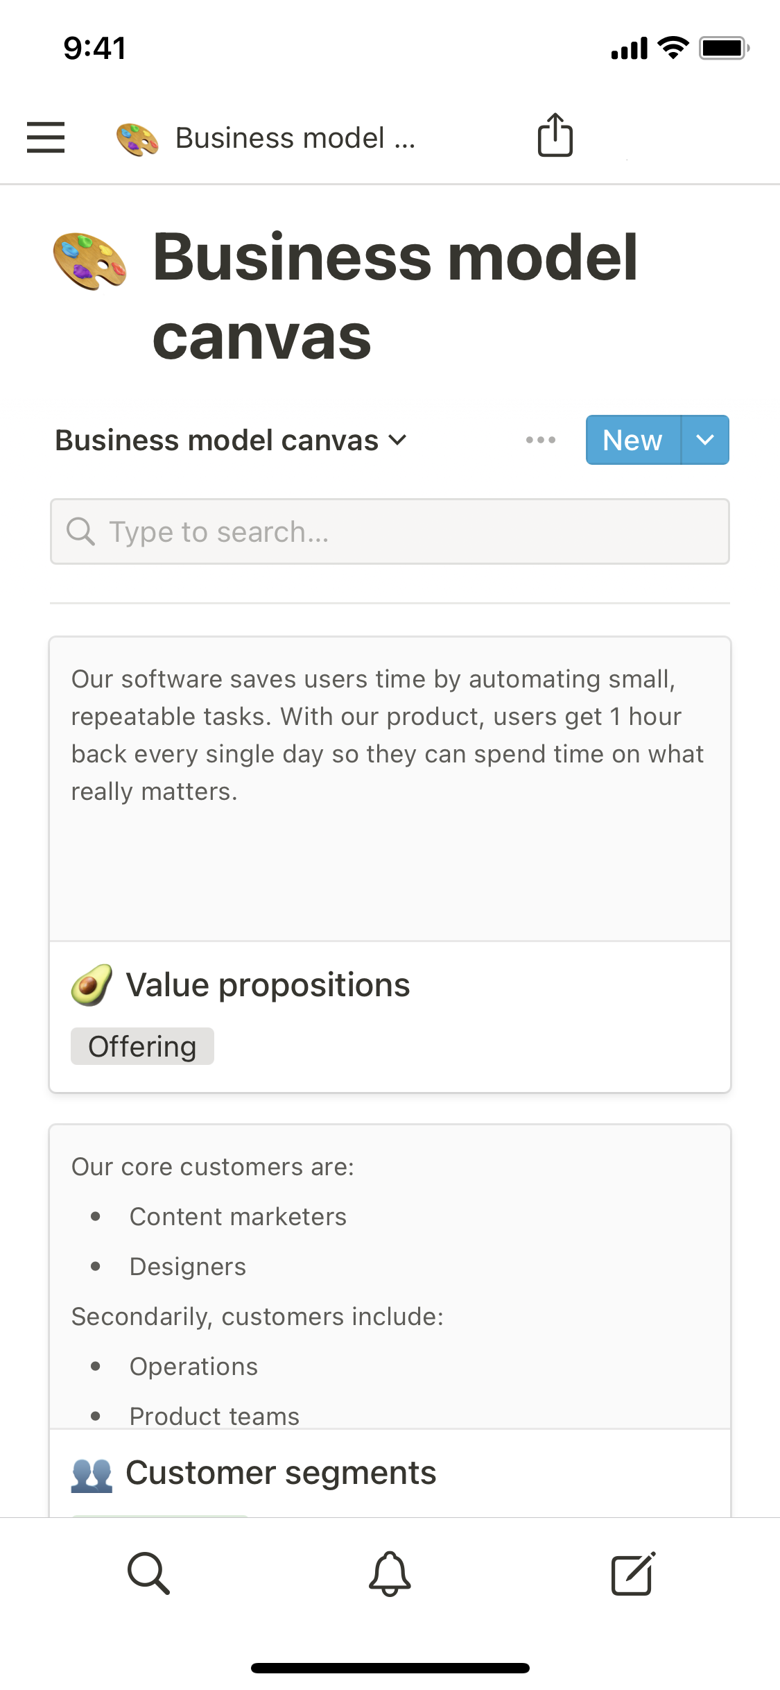Image resolution: width=780 pixels, height=1690 pixels.
Task: Click the palette emoji page icon
Action: tap(90, 262)
